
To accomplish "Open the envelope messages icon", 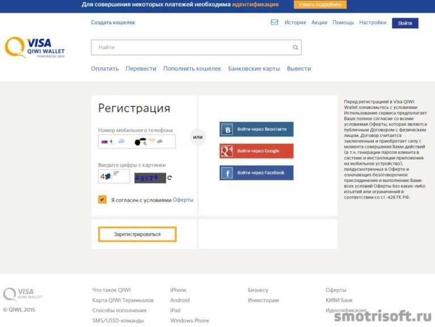I will (x=274, y=22).
